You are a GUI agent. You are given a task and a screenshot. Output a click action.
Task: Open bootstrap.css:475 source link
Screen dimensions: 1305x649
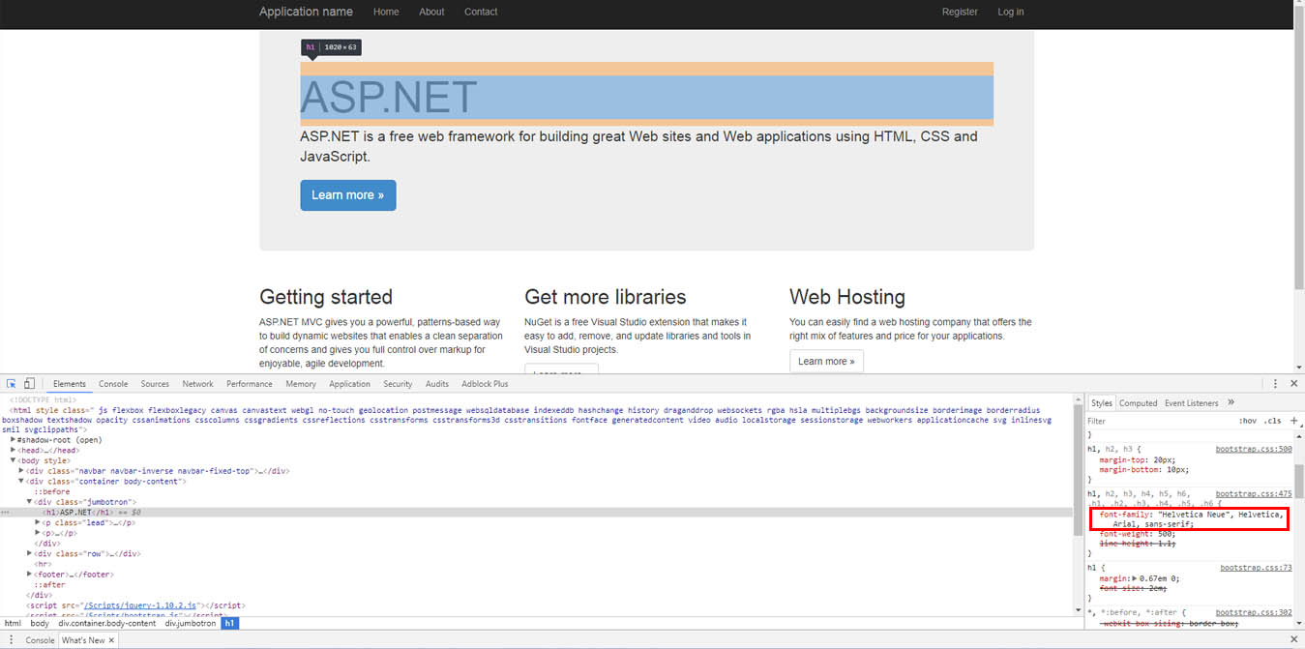click(1253, 493)
